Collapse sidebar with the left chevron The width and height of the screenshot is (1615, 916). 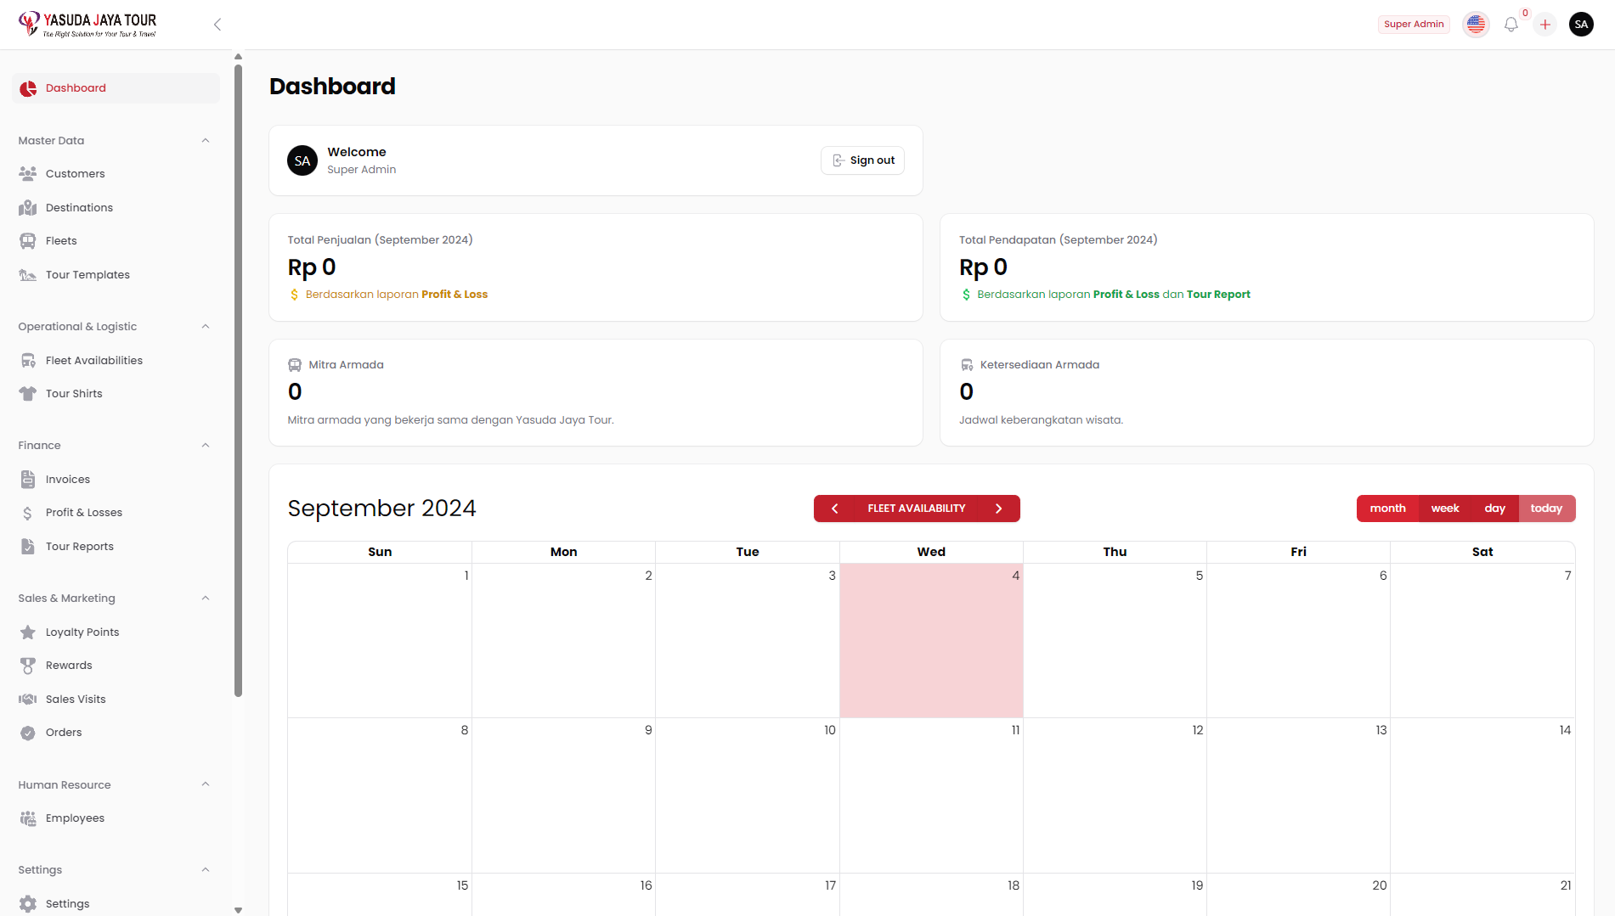[x=217, y=25]
